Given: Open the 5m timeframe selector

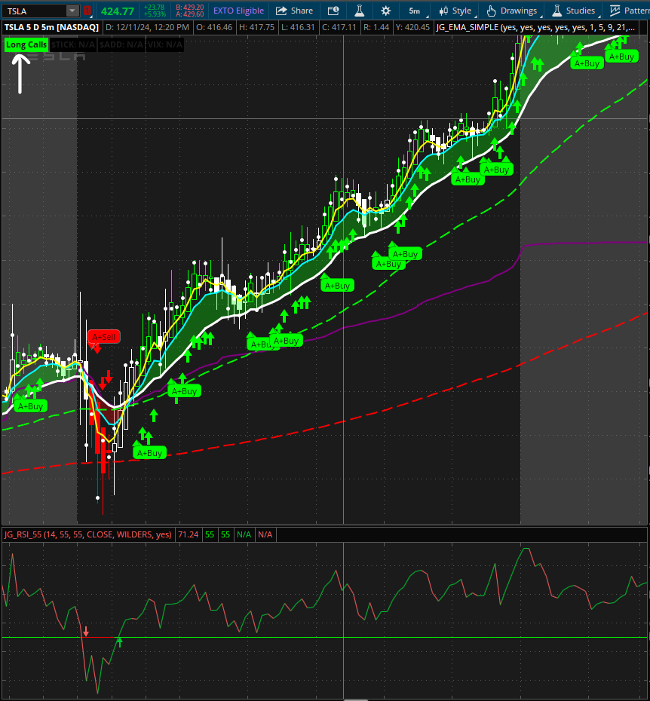Looking at the screenshot, I should click(x=415, y=11).
